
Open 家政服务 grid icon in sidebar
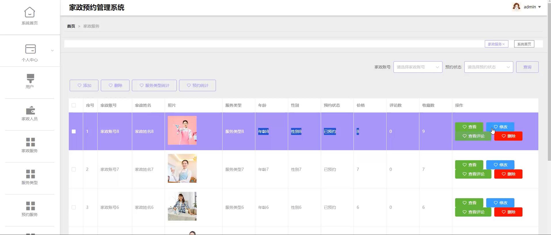pos(30,142)
